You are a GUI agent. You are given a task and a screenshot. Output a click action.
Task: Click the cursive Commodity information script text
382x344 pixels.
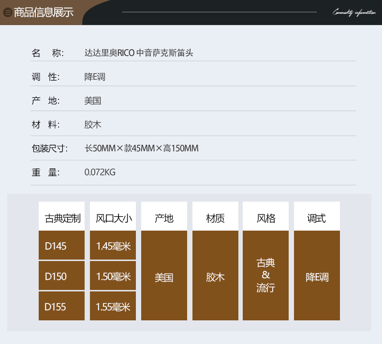coord(354,12)
